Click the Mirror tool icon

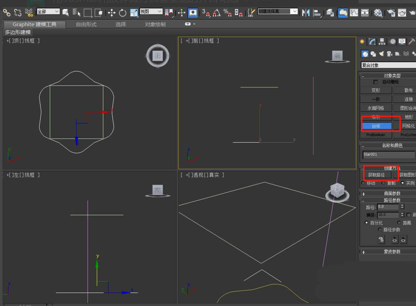(x=306, y=13)
